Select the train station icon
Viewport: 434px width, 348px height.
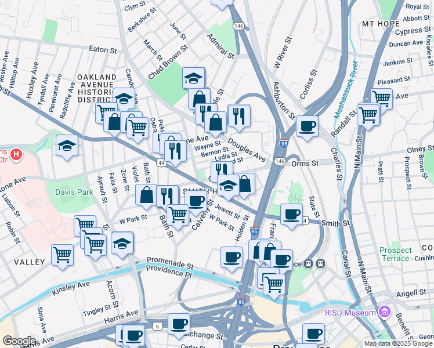[314, 263]
